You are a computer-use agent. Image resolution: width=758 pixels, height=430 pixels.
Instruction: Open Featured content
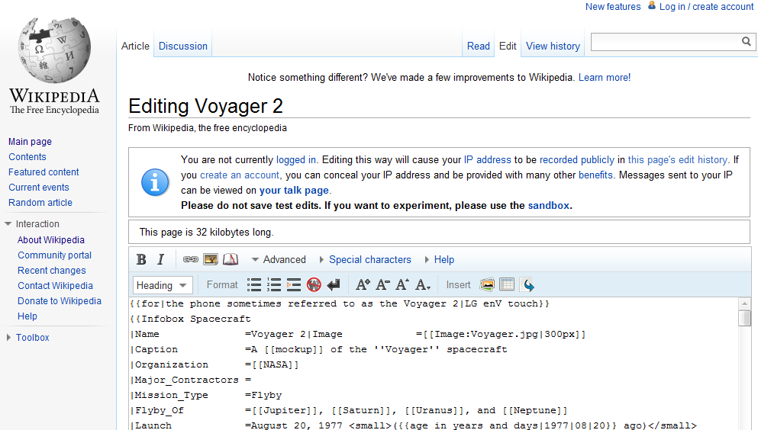44,172
